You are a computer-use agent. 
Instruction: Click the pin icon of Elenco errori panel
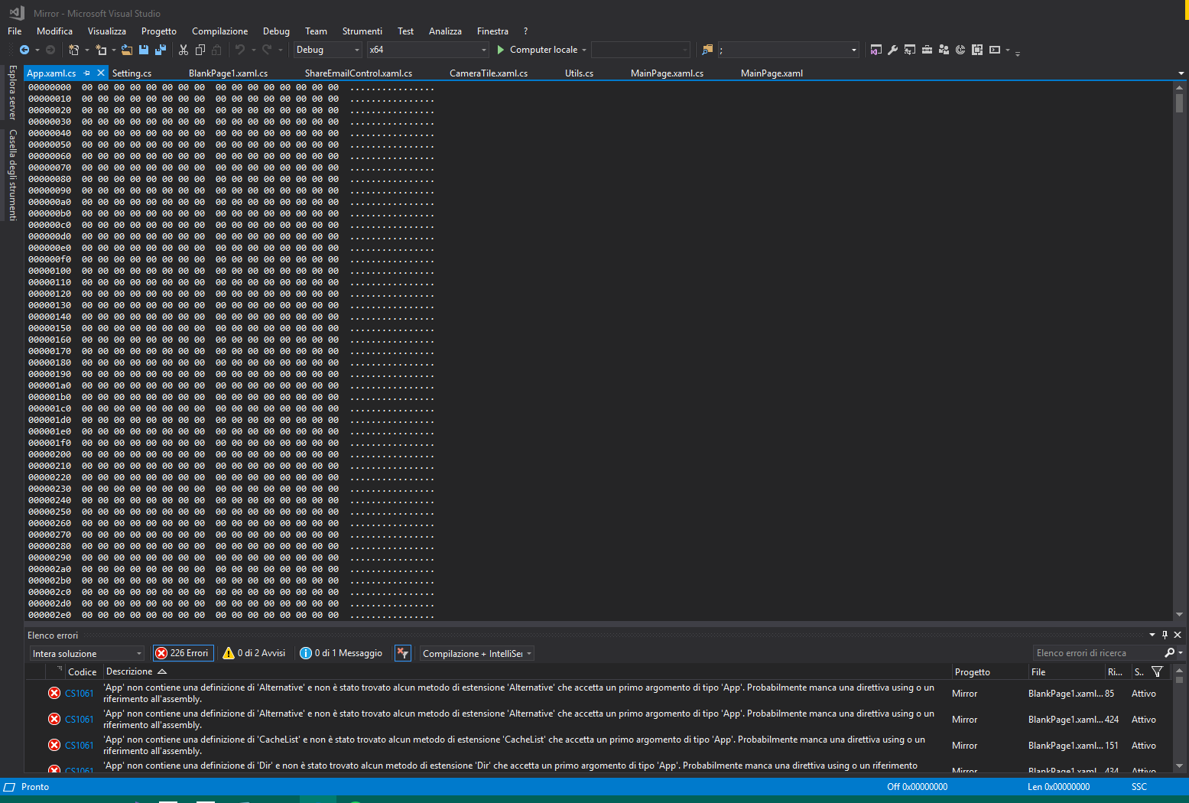[x=1165, y=635]
